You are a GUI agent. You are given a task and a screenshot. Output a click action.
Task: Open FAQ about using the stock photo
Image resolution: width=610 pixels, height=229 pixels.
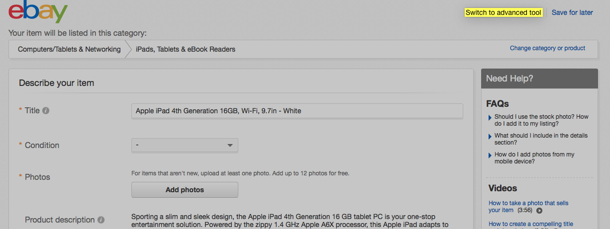click(x=541, y=120)
